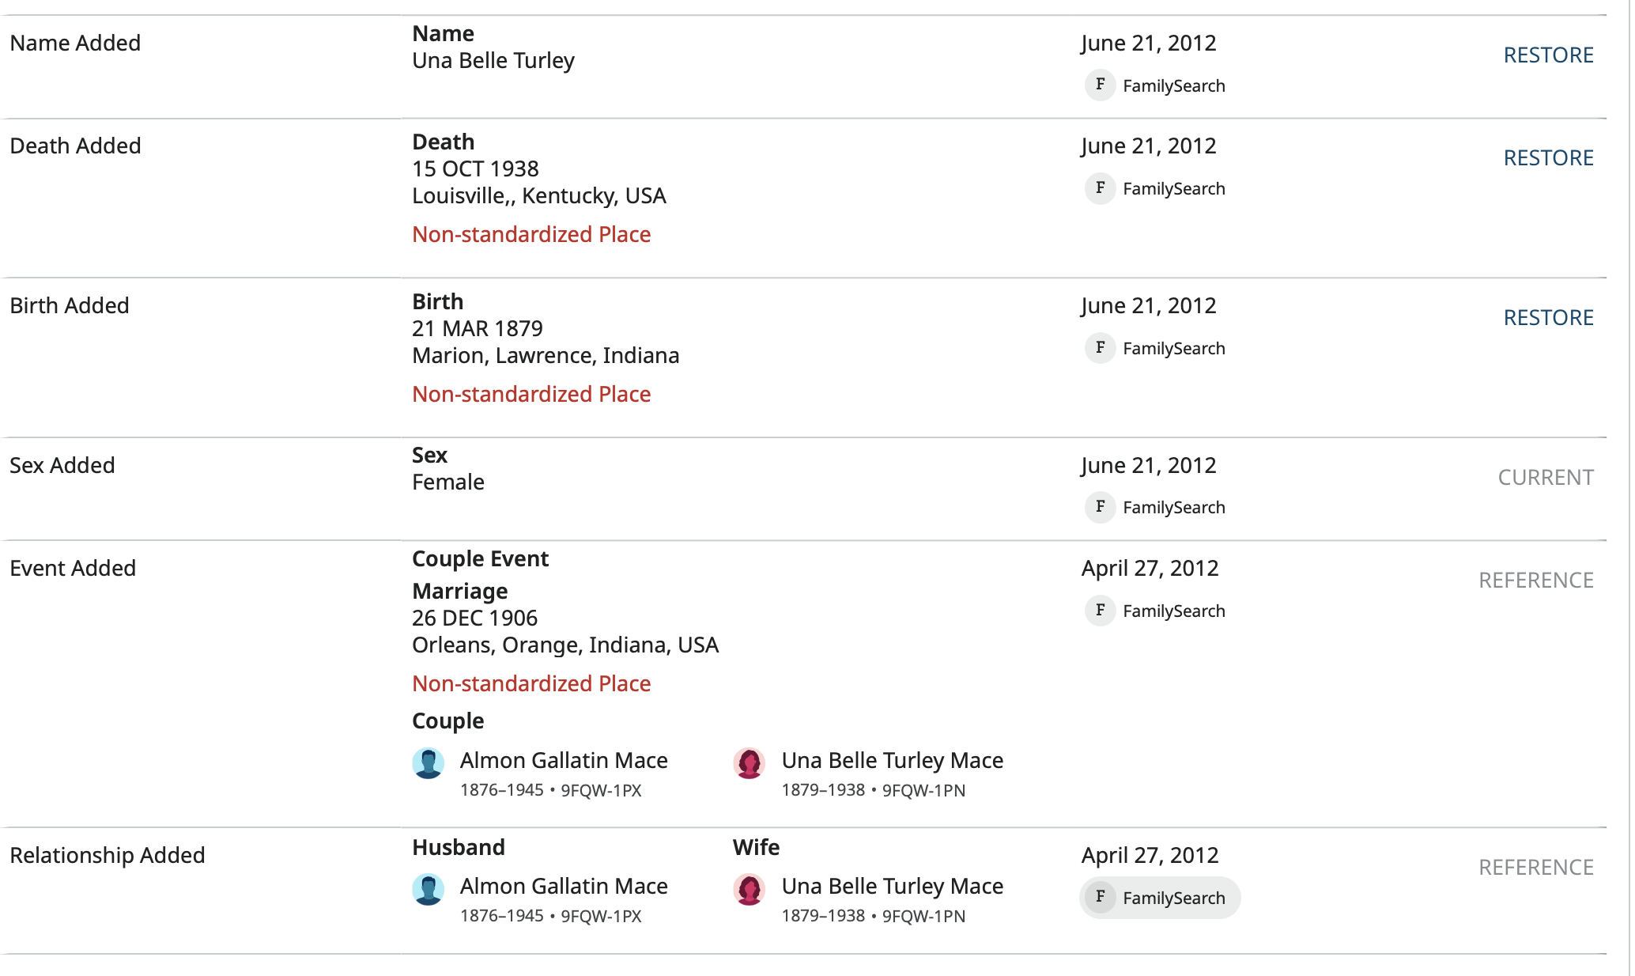Click the REFERENCE label for Event Added

pyautogui.click(x=1535, y=581)
